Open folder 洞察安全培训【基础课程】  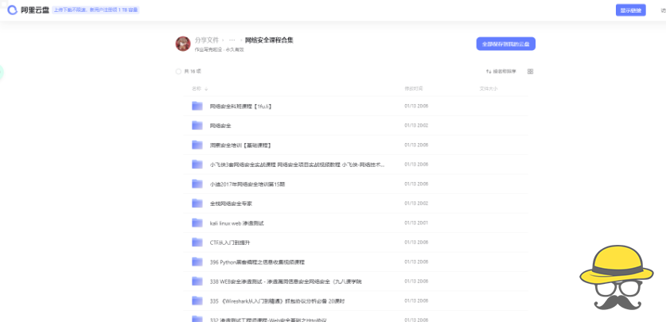click(240, 145)
